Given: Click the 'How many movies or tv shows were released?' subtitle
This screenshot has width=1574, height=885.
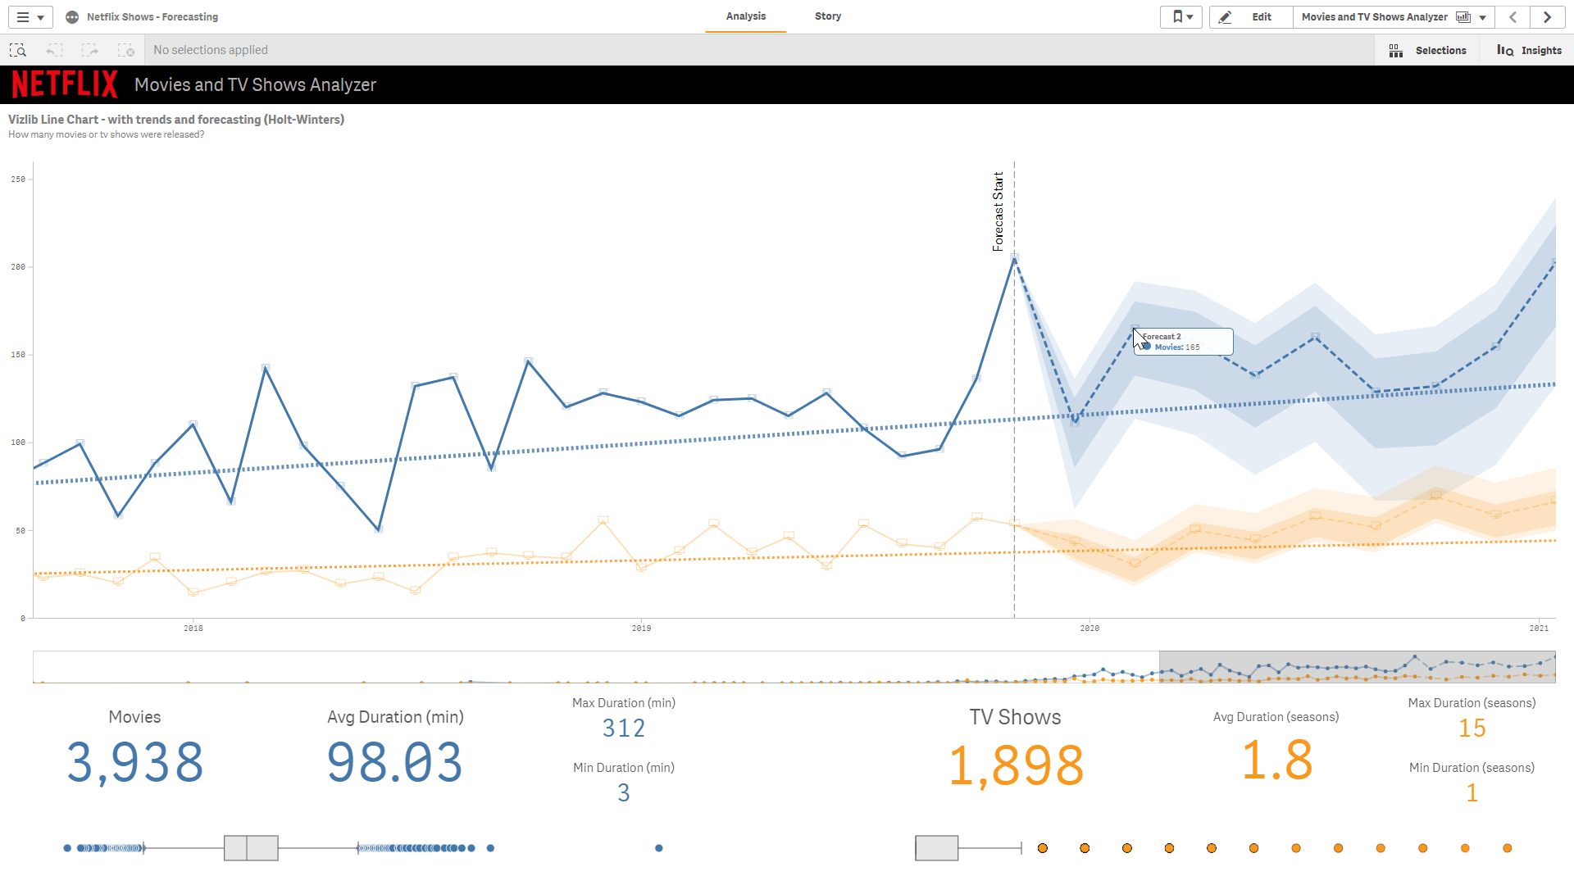Looking at the screenshot, I should coord(107,134).
